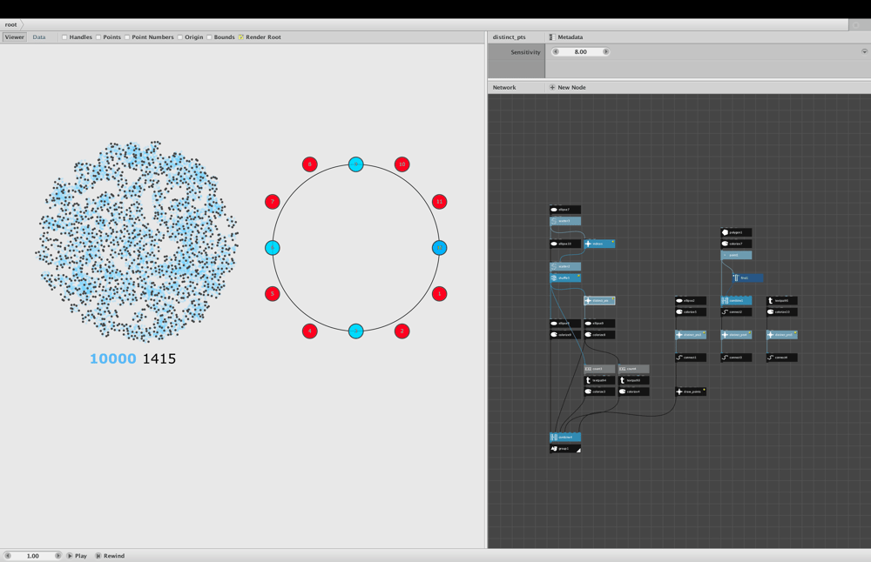Open the Metadata editor
Viewport: 871px width, 562px height.
coord(566,37)
